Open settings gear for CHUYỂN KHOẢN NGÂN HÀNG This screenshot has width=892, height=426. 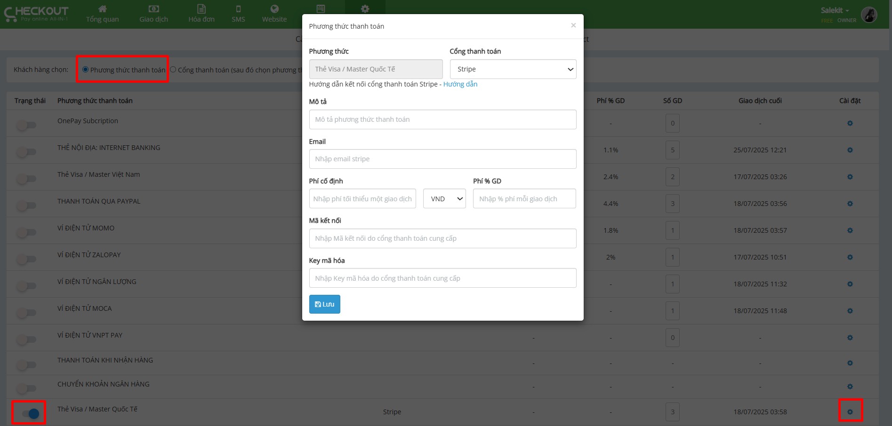click(x=850, y=387)
